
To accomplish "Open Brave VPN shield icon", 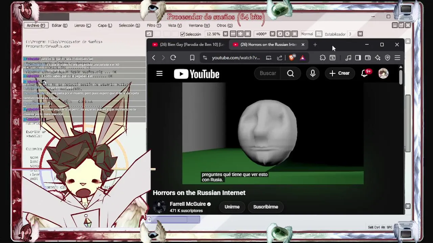I will point(388,58).
